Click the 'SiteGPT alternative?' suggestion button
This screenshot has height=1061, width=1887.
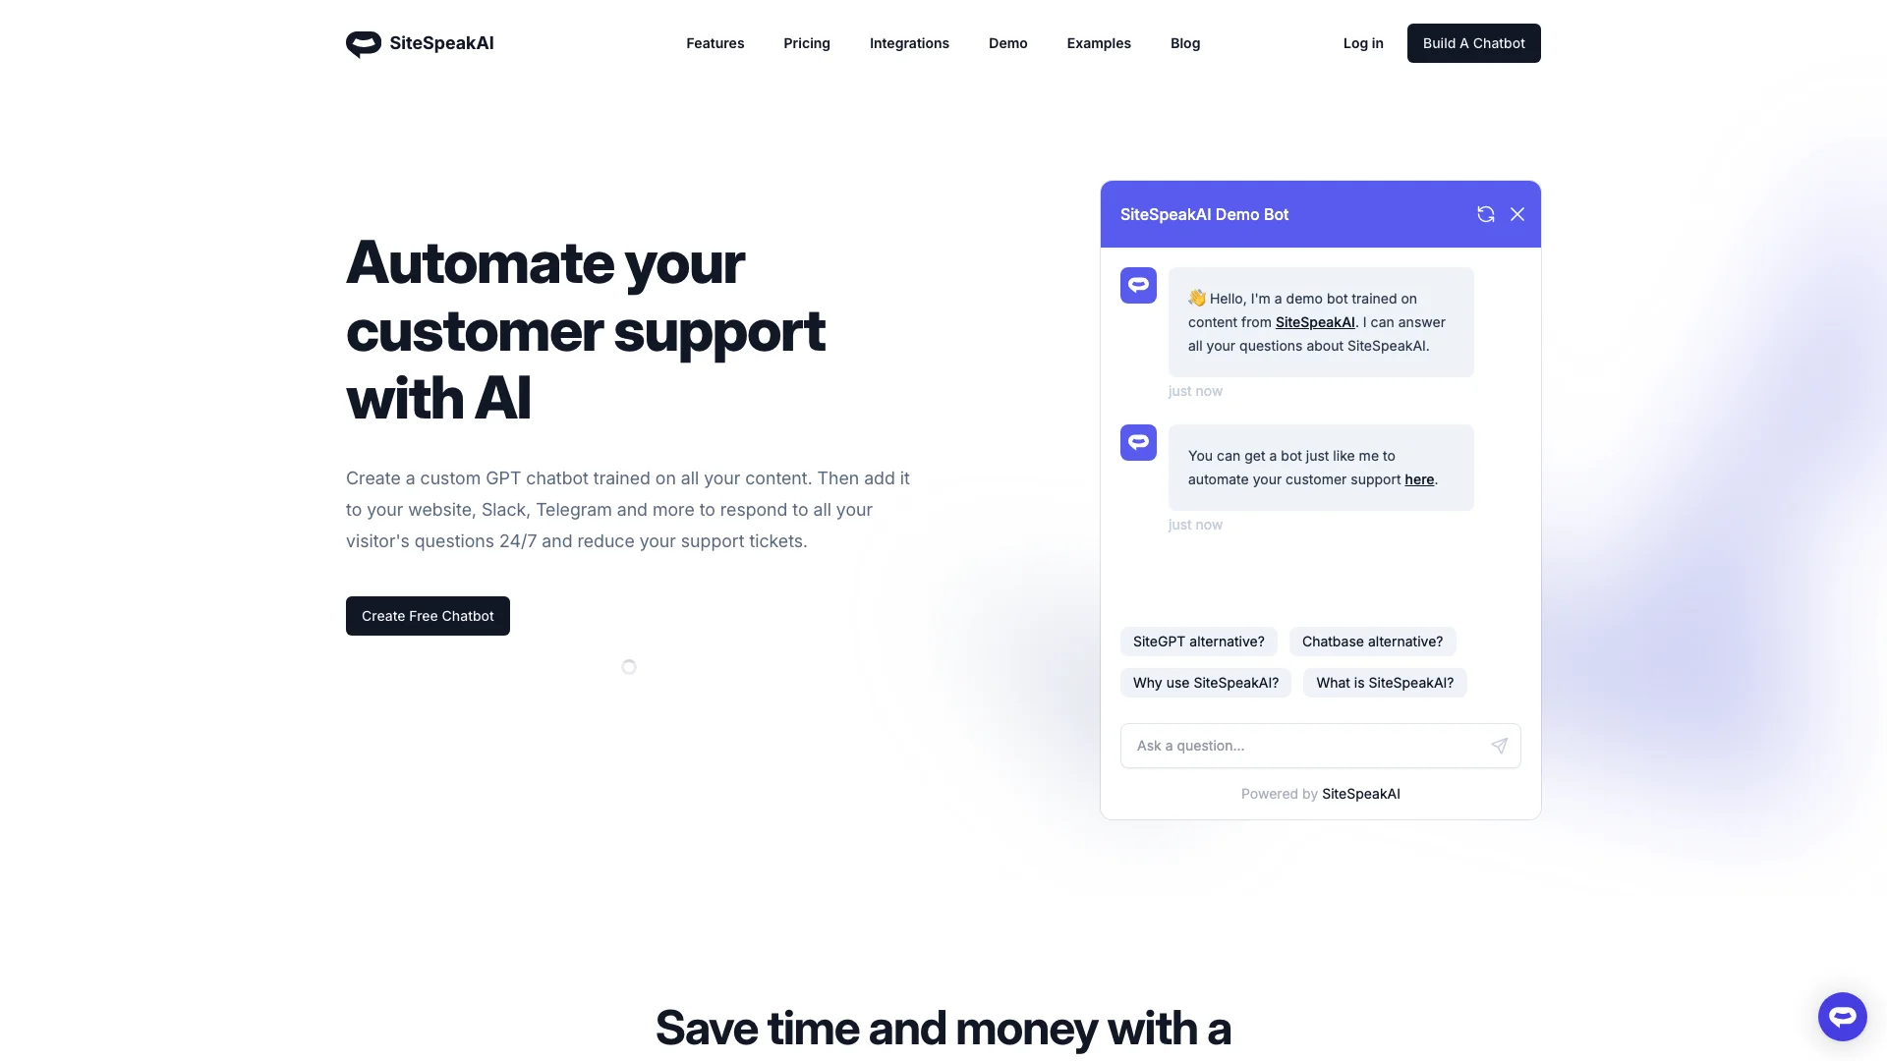tap(1197, 640)
